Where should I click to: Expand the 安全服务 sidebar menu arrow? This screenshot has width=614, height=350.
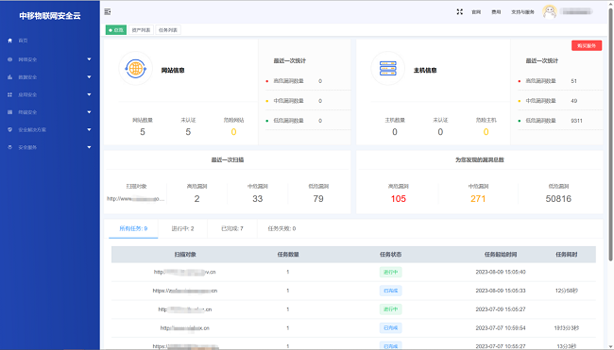coord(89,147)
